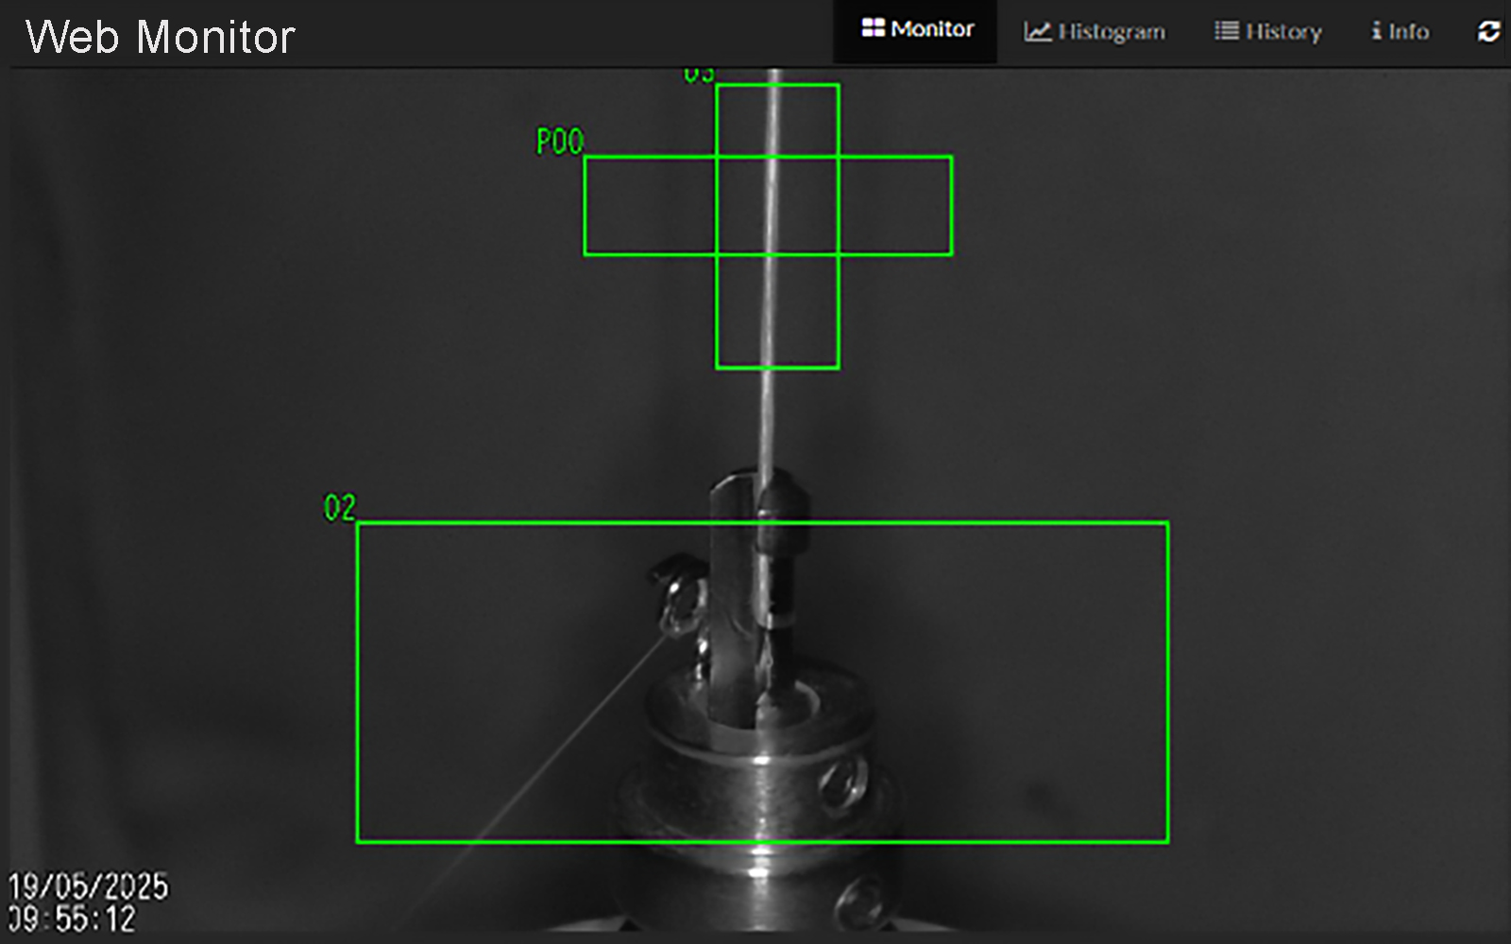Click the date stamp 19/05/2025
This screenshot has width=1511, height=944.
pos(89,886)
